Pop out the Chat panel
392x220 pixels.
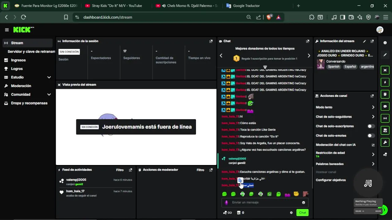[x=307, y=41]
